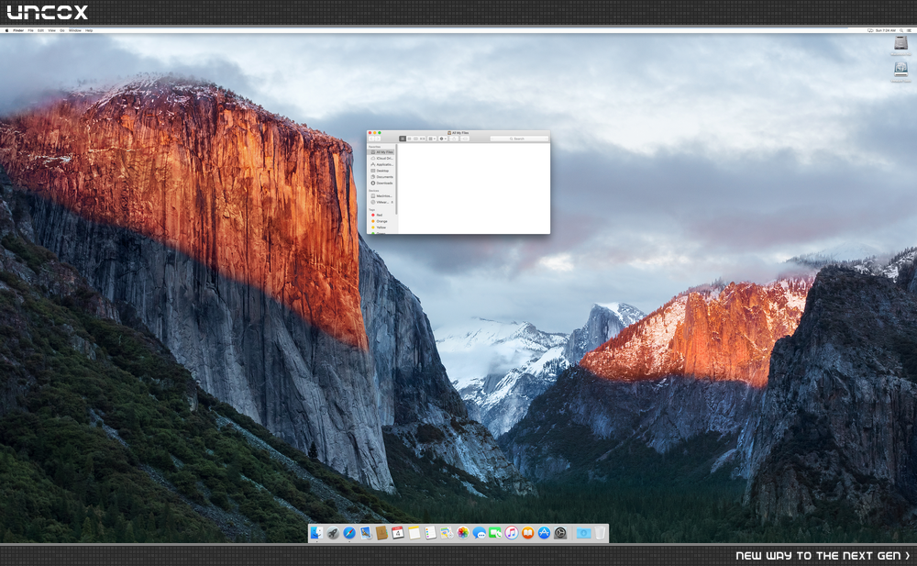Open the Mail app in the Dock
917x566 pixels.
pyautogui.click(x=366, y=533)
